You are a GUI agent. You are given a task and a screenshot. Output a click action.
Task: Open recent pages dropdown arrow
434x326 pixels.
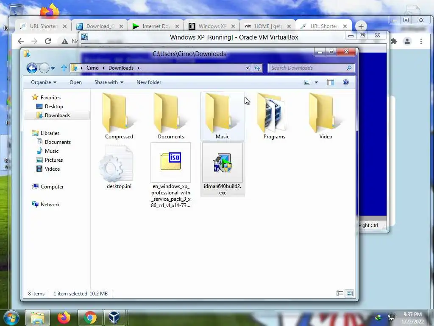[53, 68]
